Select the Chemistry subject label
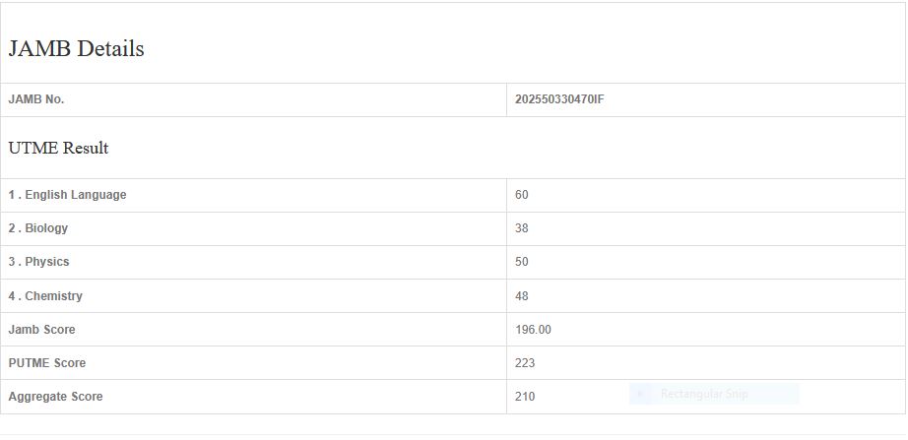Screen dimensions: 908x440 pyautogui.click(x=45, y=296)
